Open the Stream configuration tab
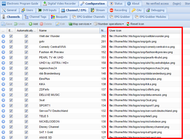Screen dimensions: 190x139 click(x=98, y=10)
